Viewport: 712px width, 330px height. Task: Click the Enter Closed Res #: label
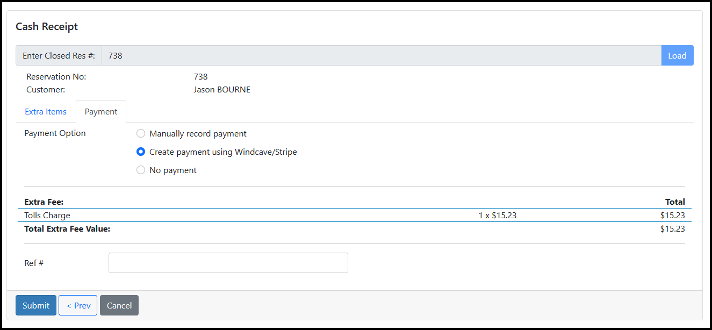(59, 55)
